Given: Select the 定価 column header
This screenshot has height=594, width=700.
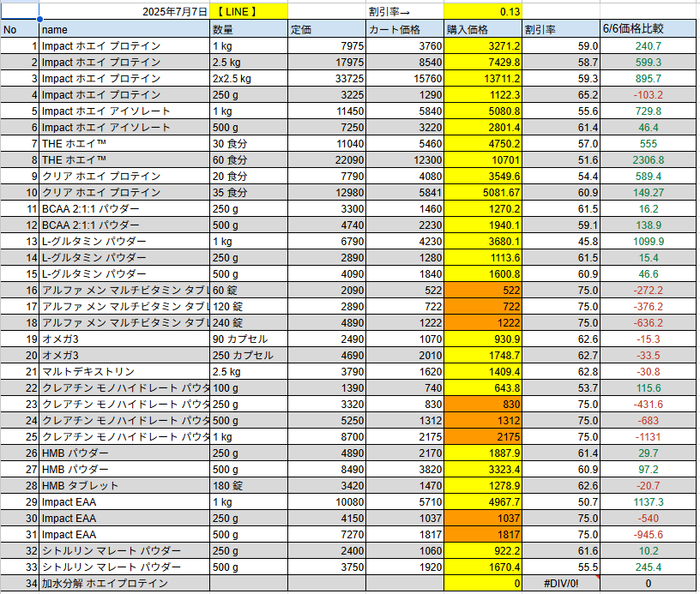Looking at the screenshot, I should [x=327, y=29].
